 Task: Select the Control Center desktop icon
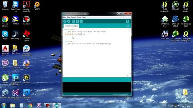pos(26,36)
